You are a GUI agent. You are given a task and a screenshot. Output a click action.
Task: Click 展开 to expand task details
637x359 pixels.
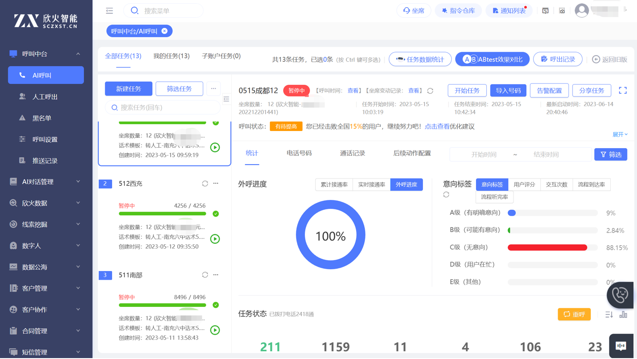pos(620,135)
